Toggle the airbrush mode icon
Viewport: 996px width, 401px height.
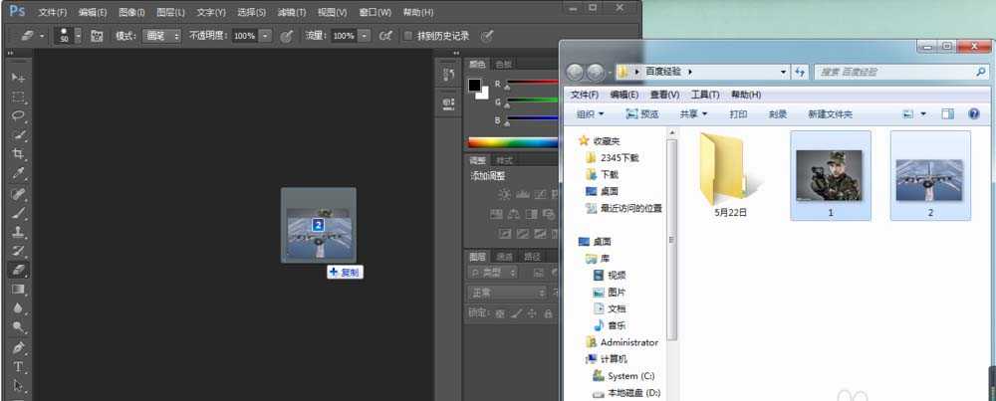(x=384, y=36)
